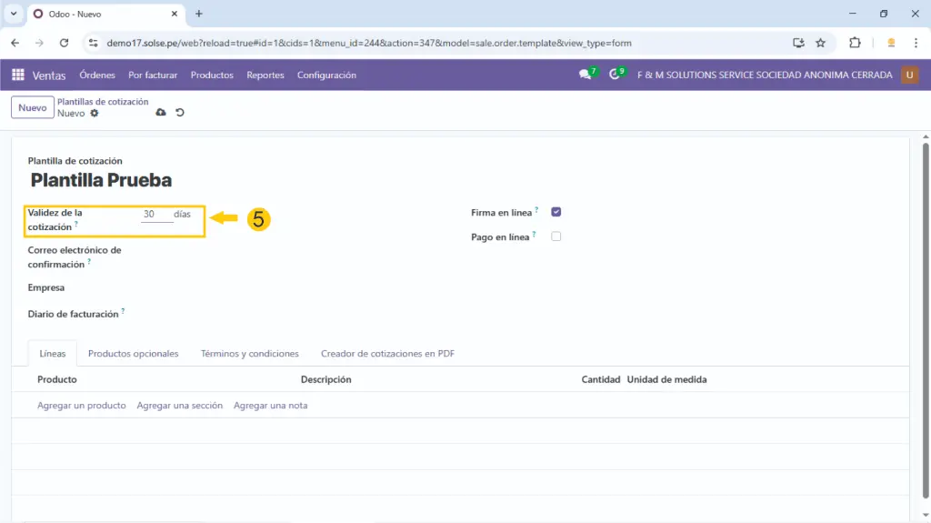This screenshot has width=931, height=523.
Task: Click the Nuevo button
Action: click(x=32, y=107)
